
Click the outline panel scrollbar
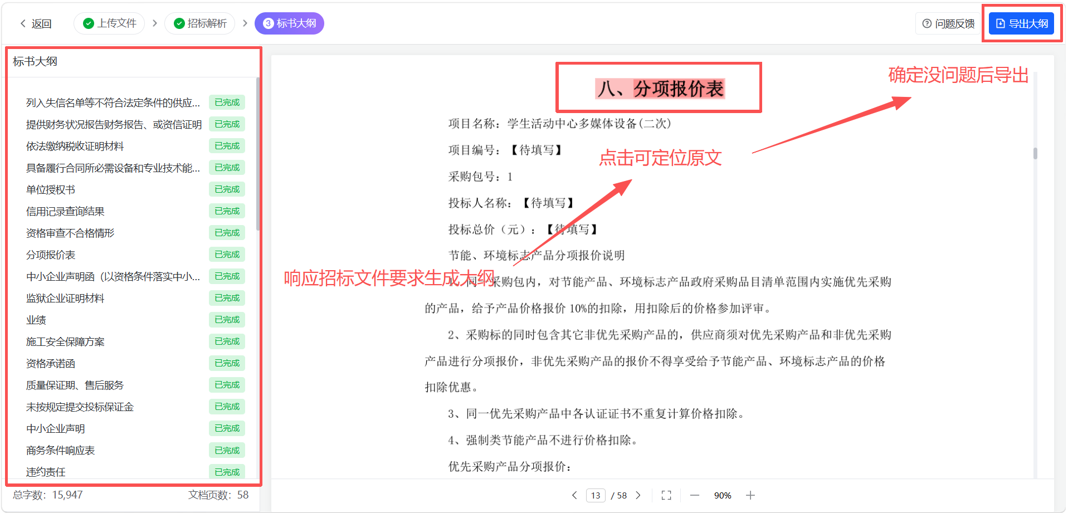258,154
